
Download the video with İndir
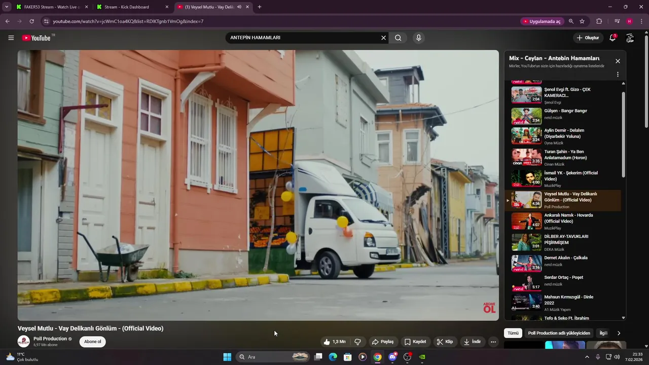tap(472, 342)
